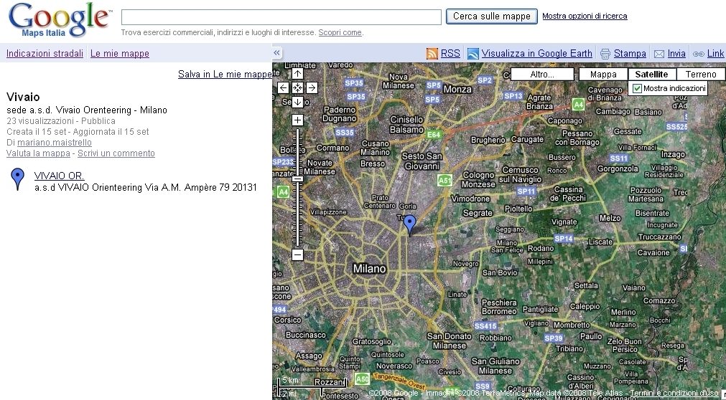Image resolution: width=726 pixels, height=400 pixels.
Task: Click the A51 highway shield
Action: click(445, 181)
